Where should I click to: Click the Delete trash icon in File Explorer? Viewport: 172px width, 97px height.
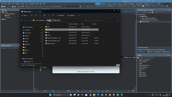click(x=53, y=15)
